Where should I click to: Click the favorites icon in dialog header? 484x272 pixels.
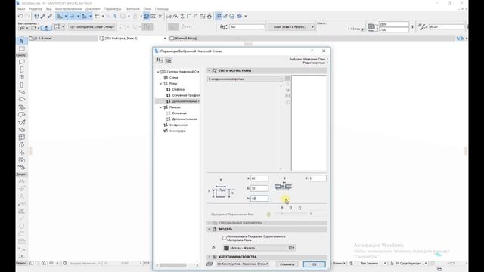(x=160, y=60)
